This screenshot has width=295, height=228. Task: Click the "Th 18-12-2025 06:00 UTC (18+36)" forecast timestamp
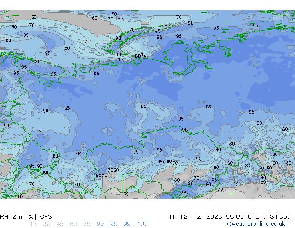(x=229, y=217)
